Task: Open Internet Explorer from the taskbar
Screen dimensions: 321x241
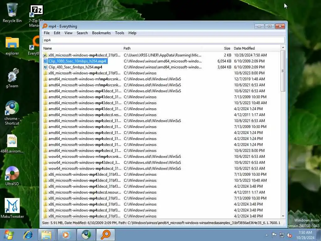Action: click(x=28, y=235)
